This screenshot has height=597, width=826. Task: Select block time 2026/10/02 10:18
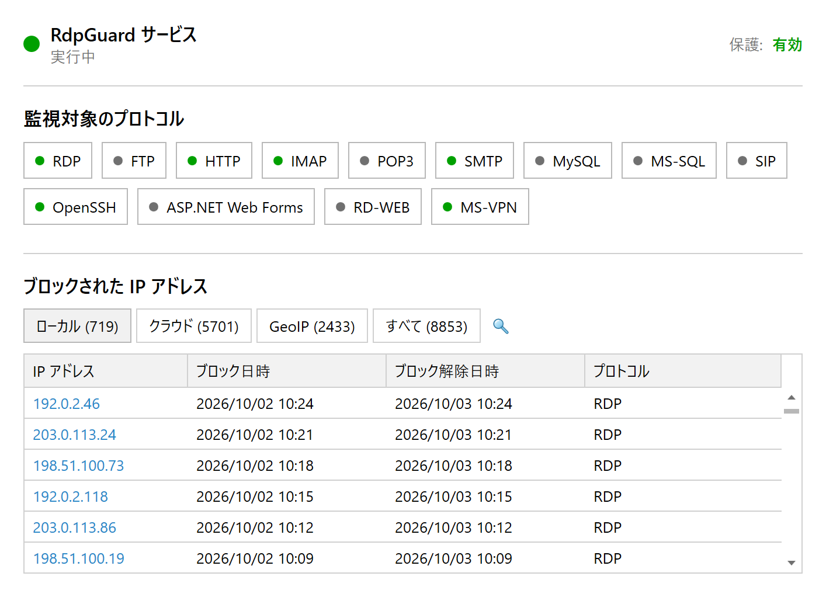(x=255, y=466)
